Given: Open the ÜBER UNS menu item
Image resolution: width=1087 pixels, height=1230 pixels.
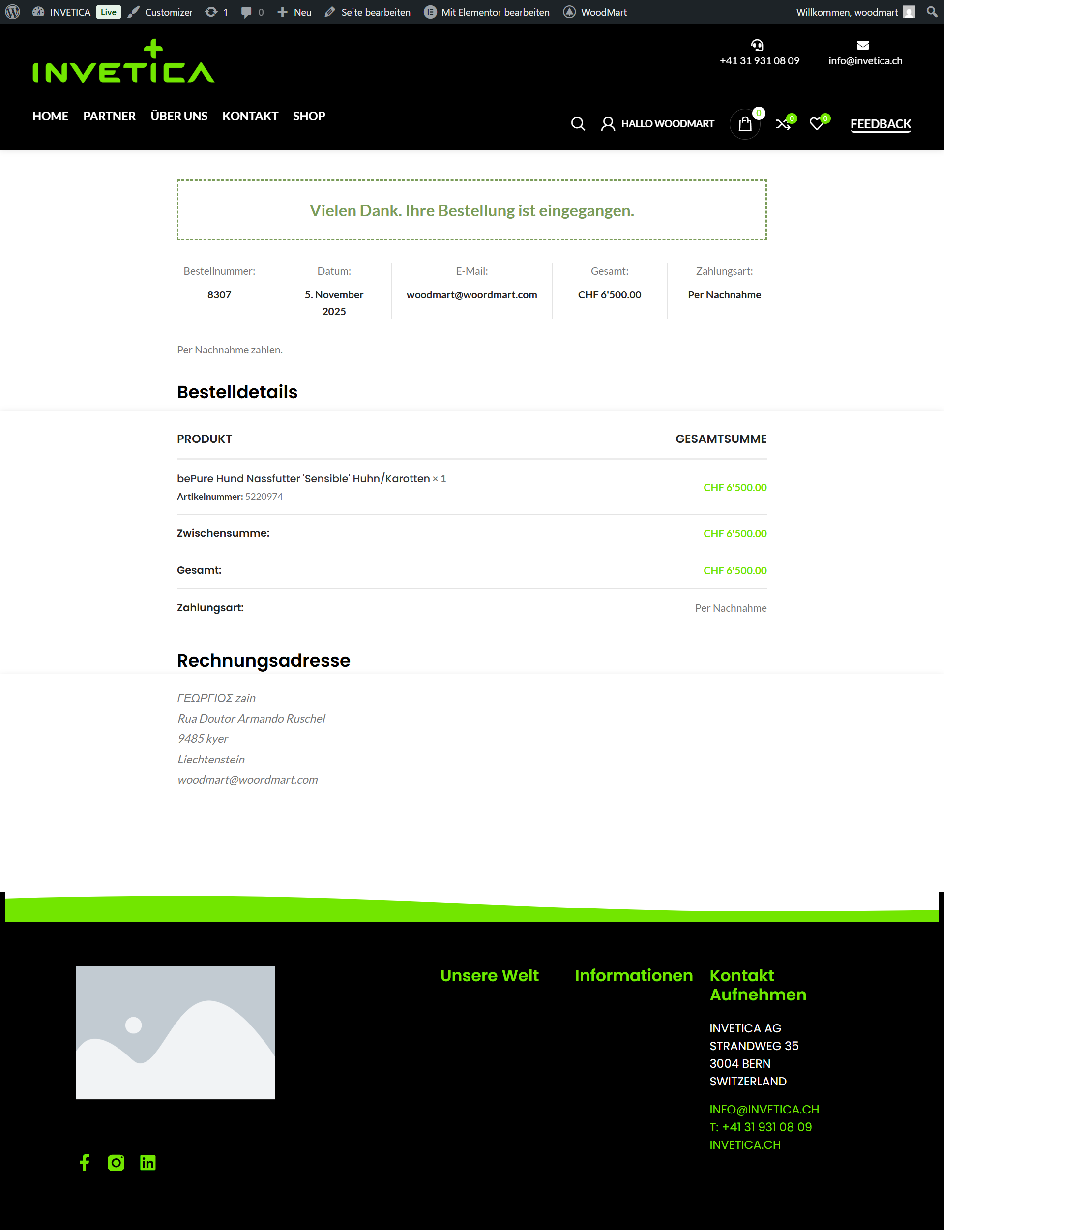Looking at the screenshot, I should [x=179, y=116].
